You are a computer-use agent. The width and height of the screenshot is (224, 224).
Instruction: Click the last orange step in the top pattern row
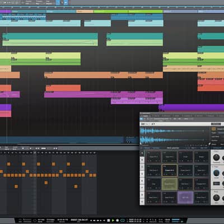click(83, 164)
